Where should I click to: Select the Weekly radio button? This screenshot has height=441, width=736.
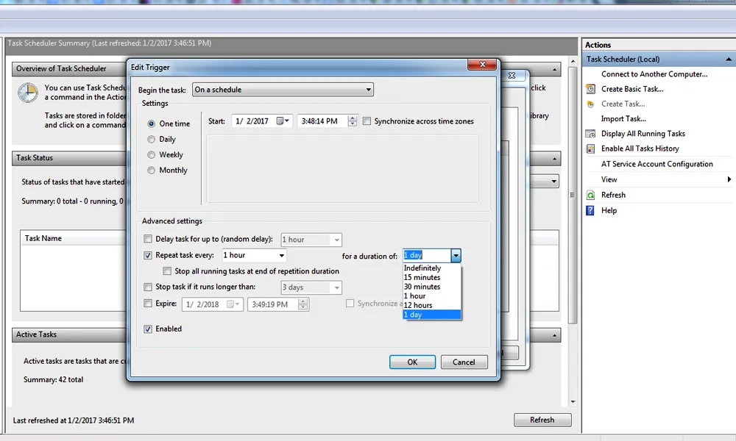[x=152, y=154]
